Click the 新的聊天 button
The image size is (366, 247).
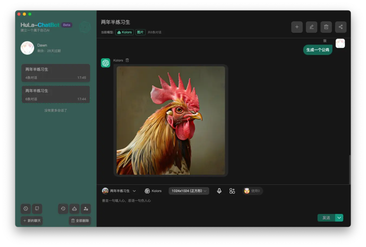(x=32, y=221)
